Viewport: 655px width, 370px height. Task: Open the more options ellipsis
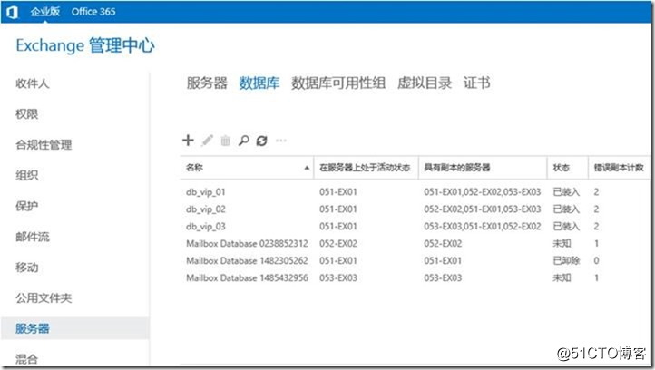(281, 141)
